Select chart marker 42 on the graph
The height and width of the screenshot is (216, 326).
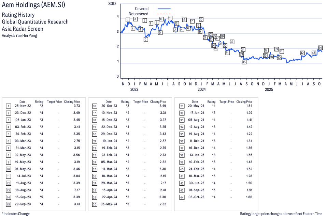pyautogui.click(x=302, y=53)
